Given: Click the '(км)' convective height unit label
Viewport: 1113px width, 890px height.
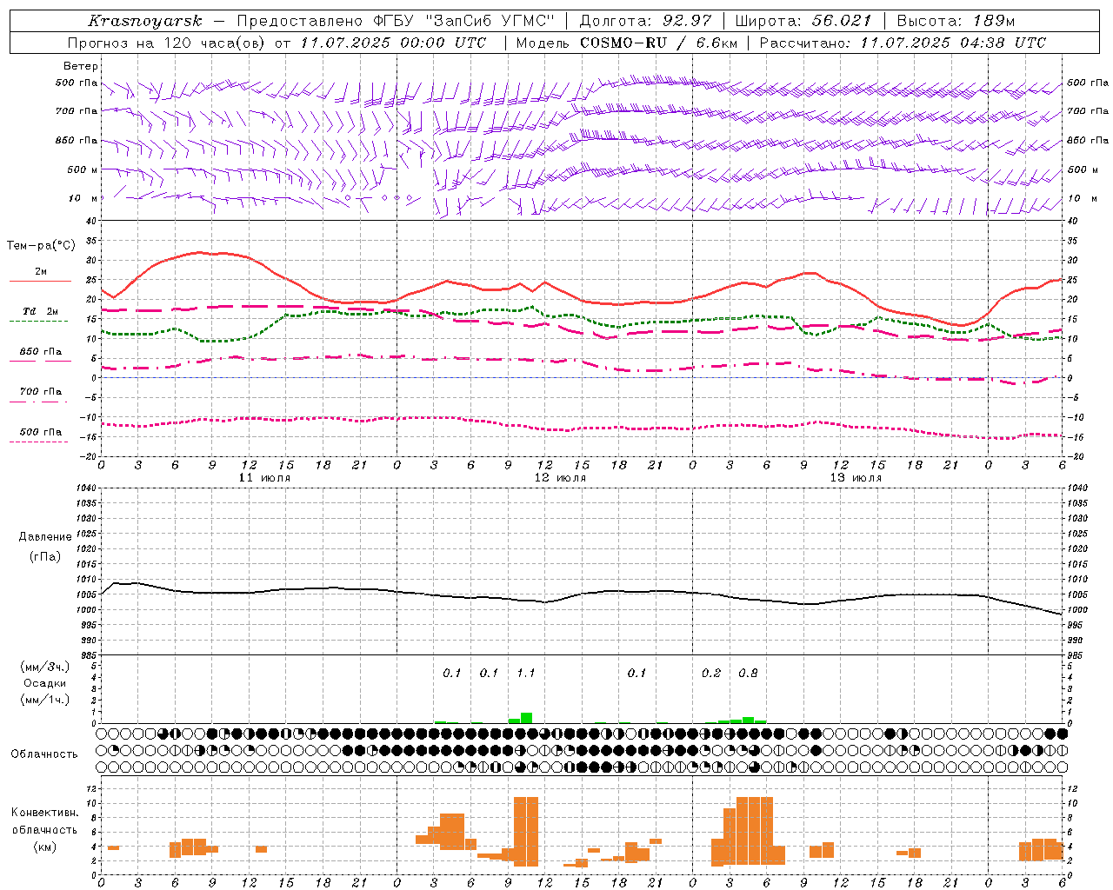Looking at the screenshot, I should tap(45, 847).
